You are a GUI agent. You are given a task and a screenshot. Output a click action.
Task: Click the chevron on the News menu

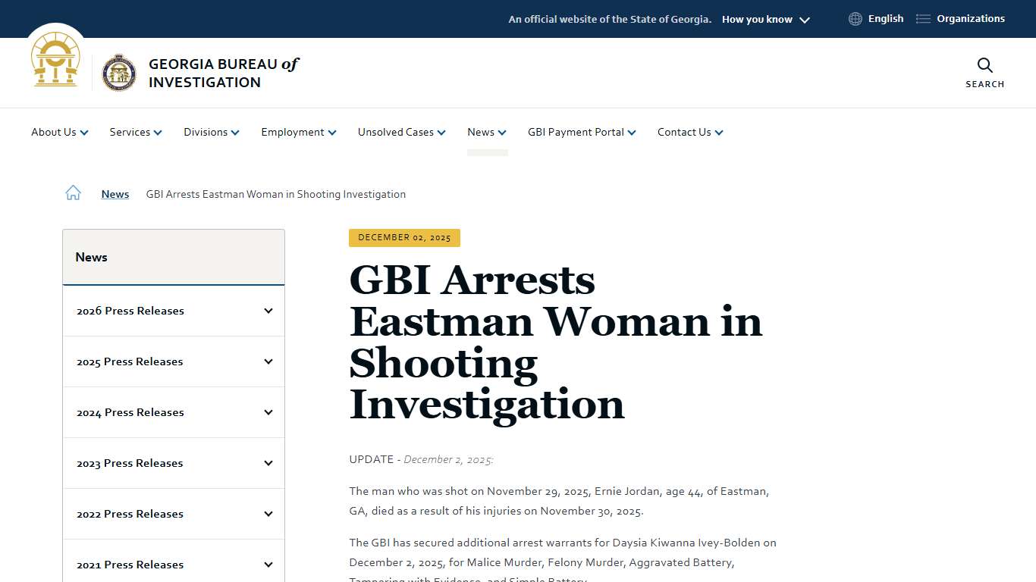(503, 132)
